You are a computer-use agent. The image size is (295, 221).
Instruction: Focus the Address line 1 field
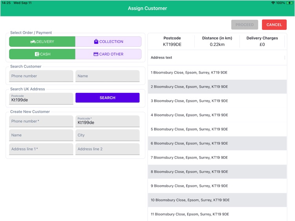point(41,149)
